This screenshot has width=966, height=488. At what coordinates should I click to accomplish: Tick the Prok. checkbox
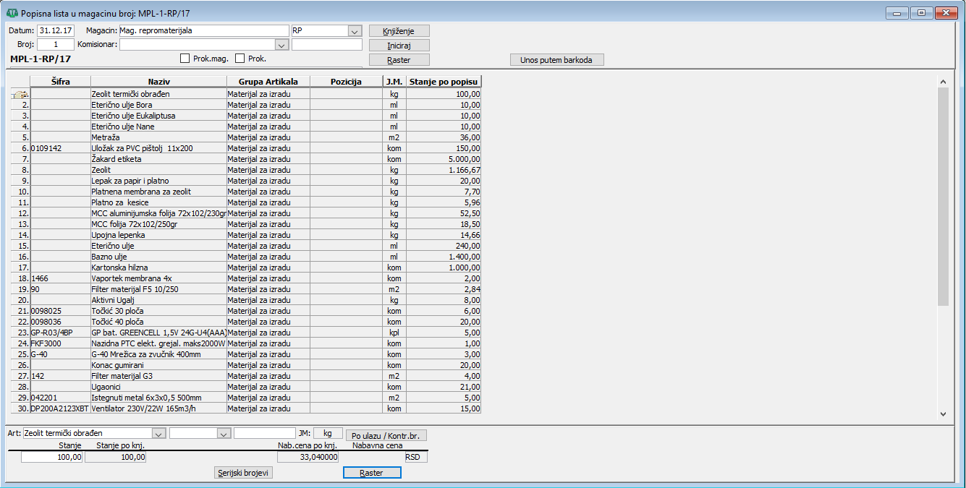(240, 59)
